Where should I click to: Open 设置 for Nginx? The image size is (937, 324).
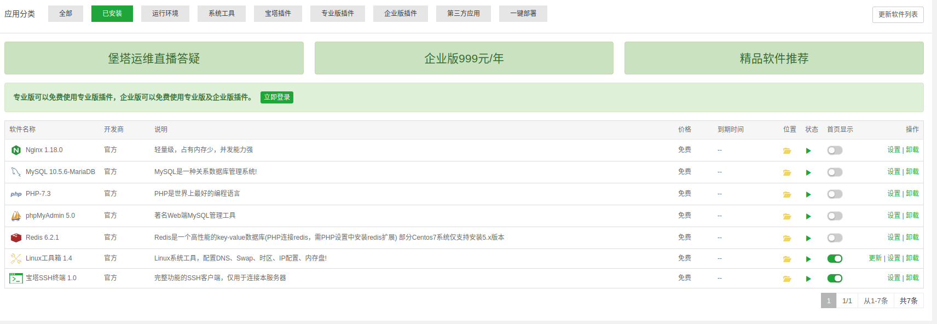point(894,149)
